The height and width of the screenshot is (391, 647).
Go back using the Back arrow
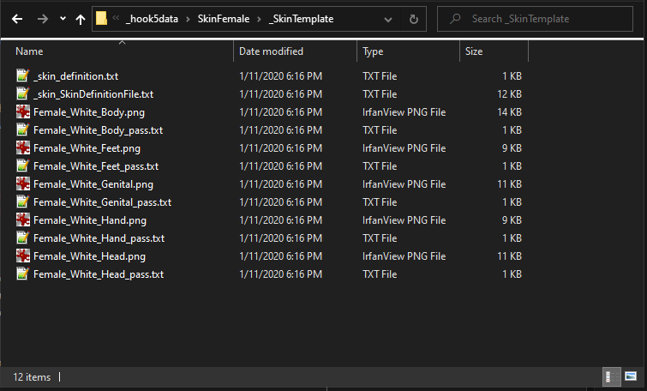[17, 19]
